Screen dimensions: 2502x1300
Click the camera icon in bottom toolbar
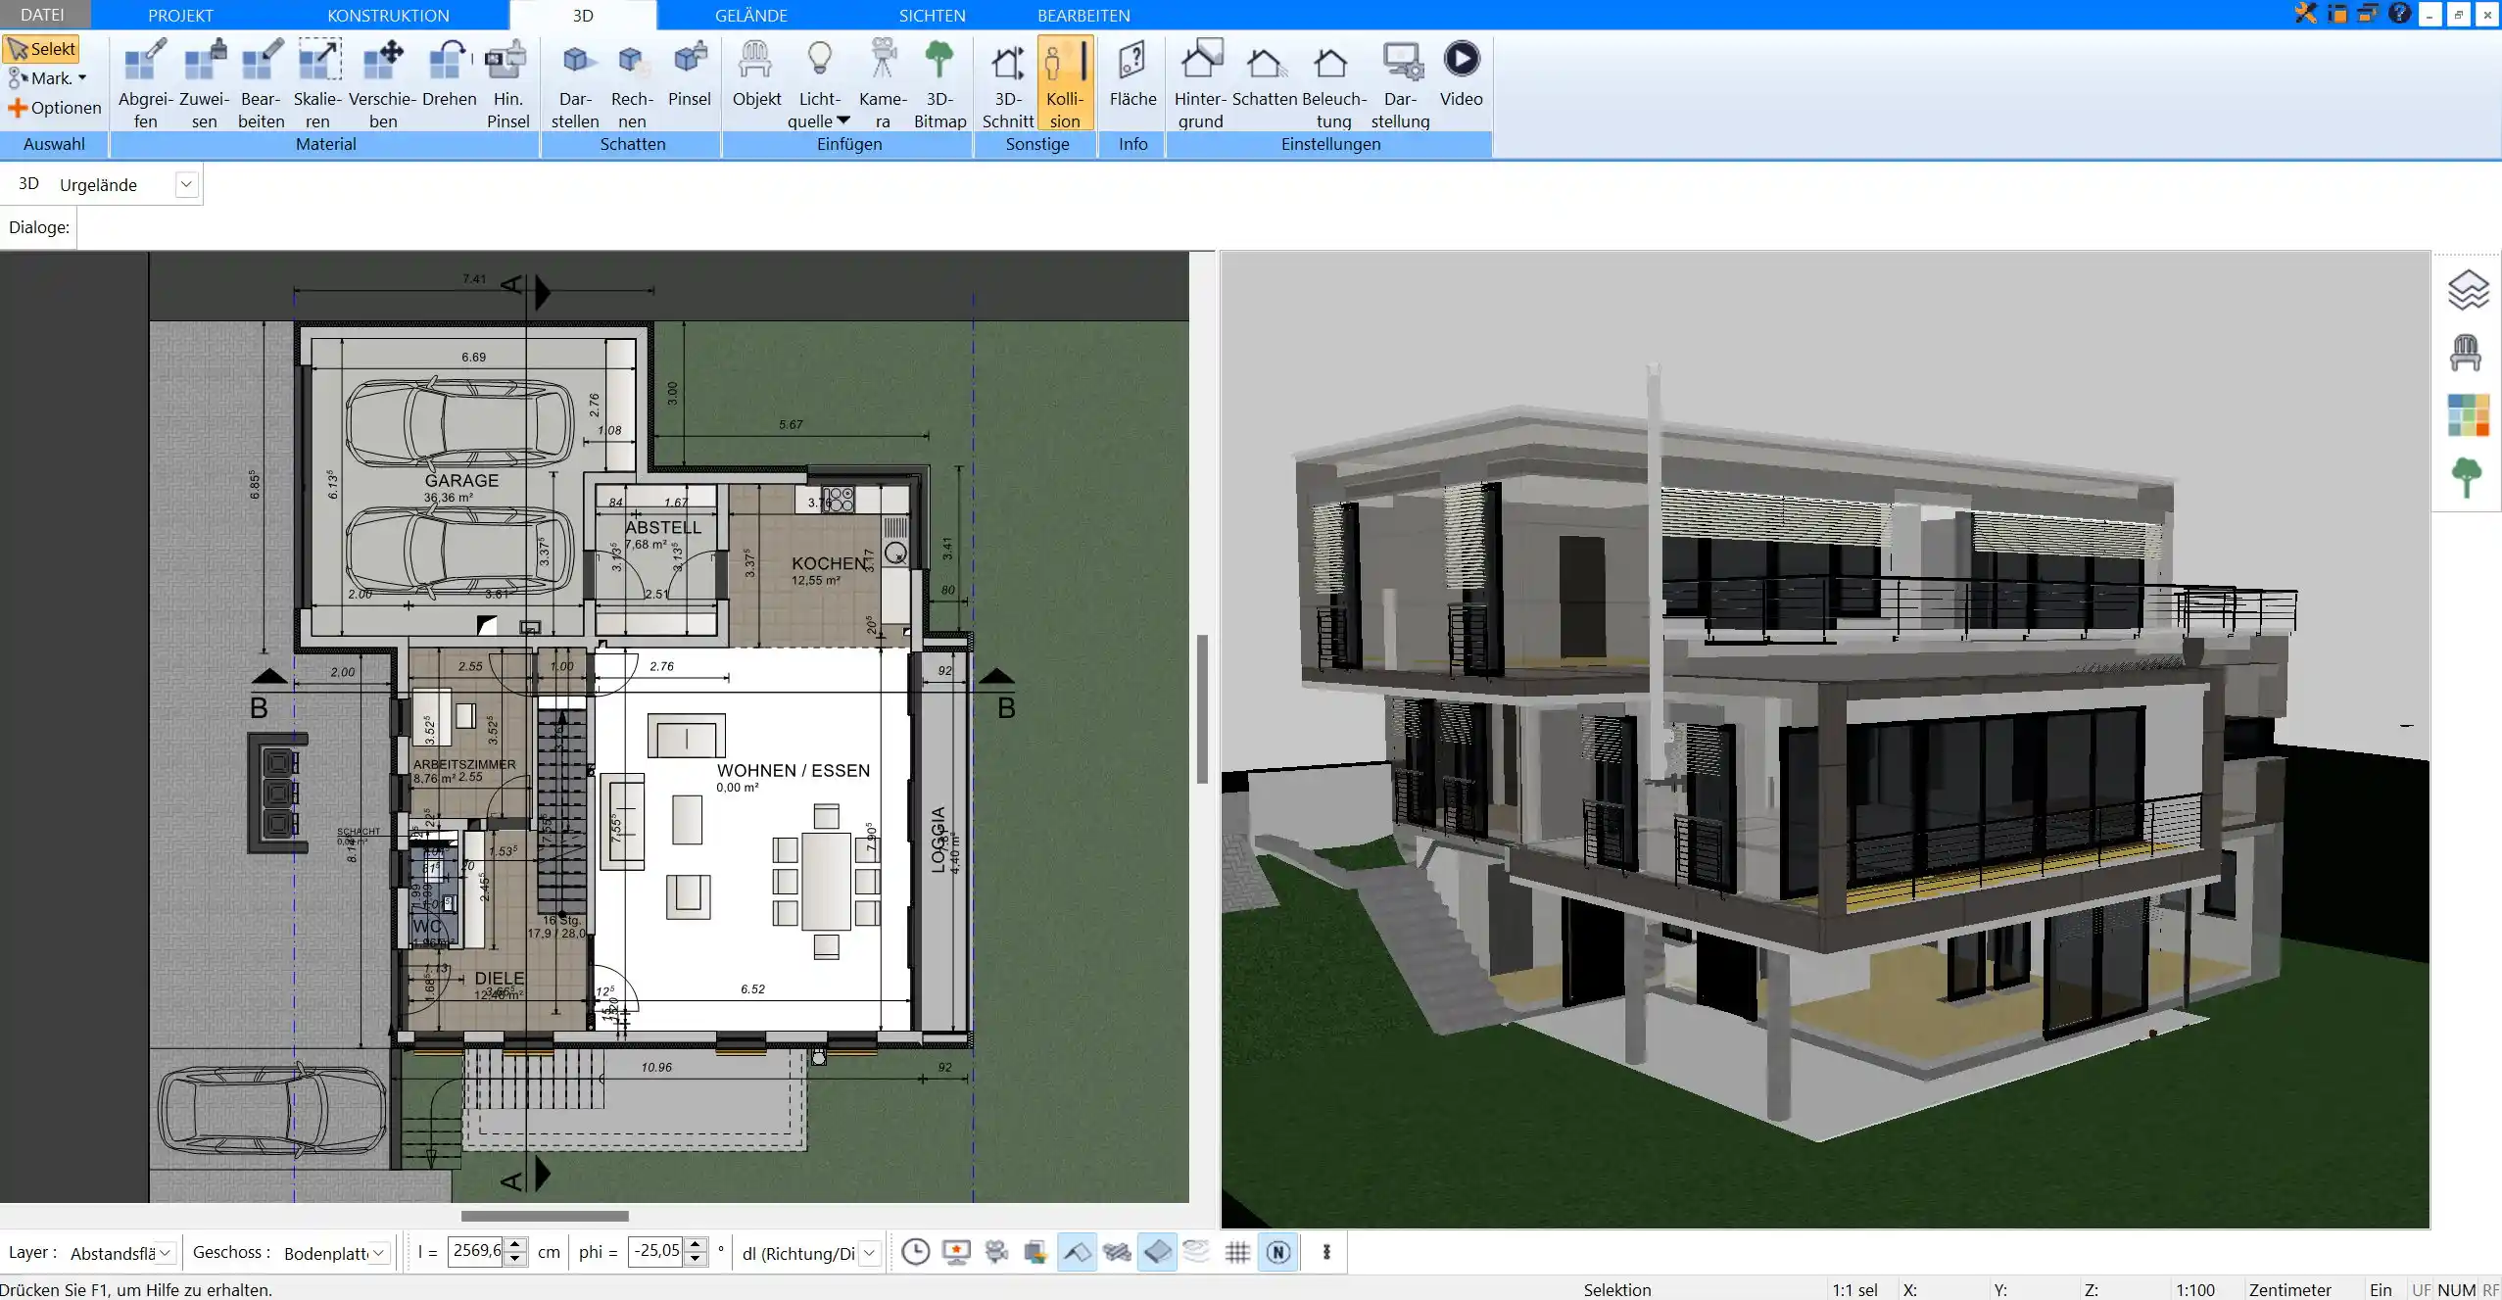coord(996,1252)
